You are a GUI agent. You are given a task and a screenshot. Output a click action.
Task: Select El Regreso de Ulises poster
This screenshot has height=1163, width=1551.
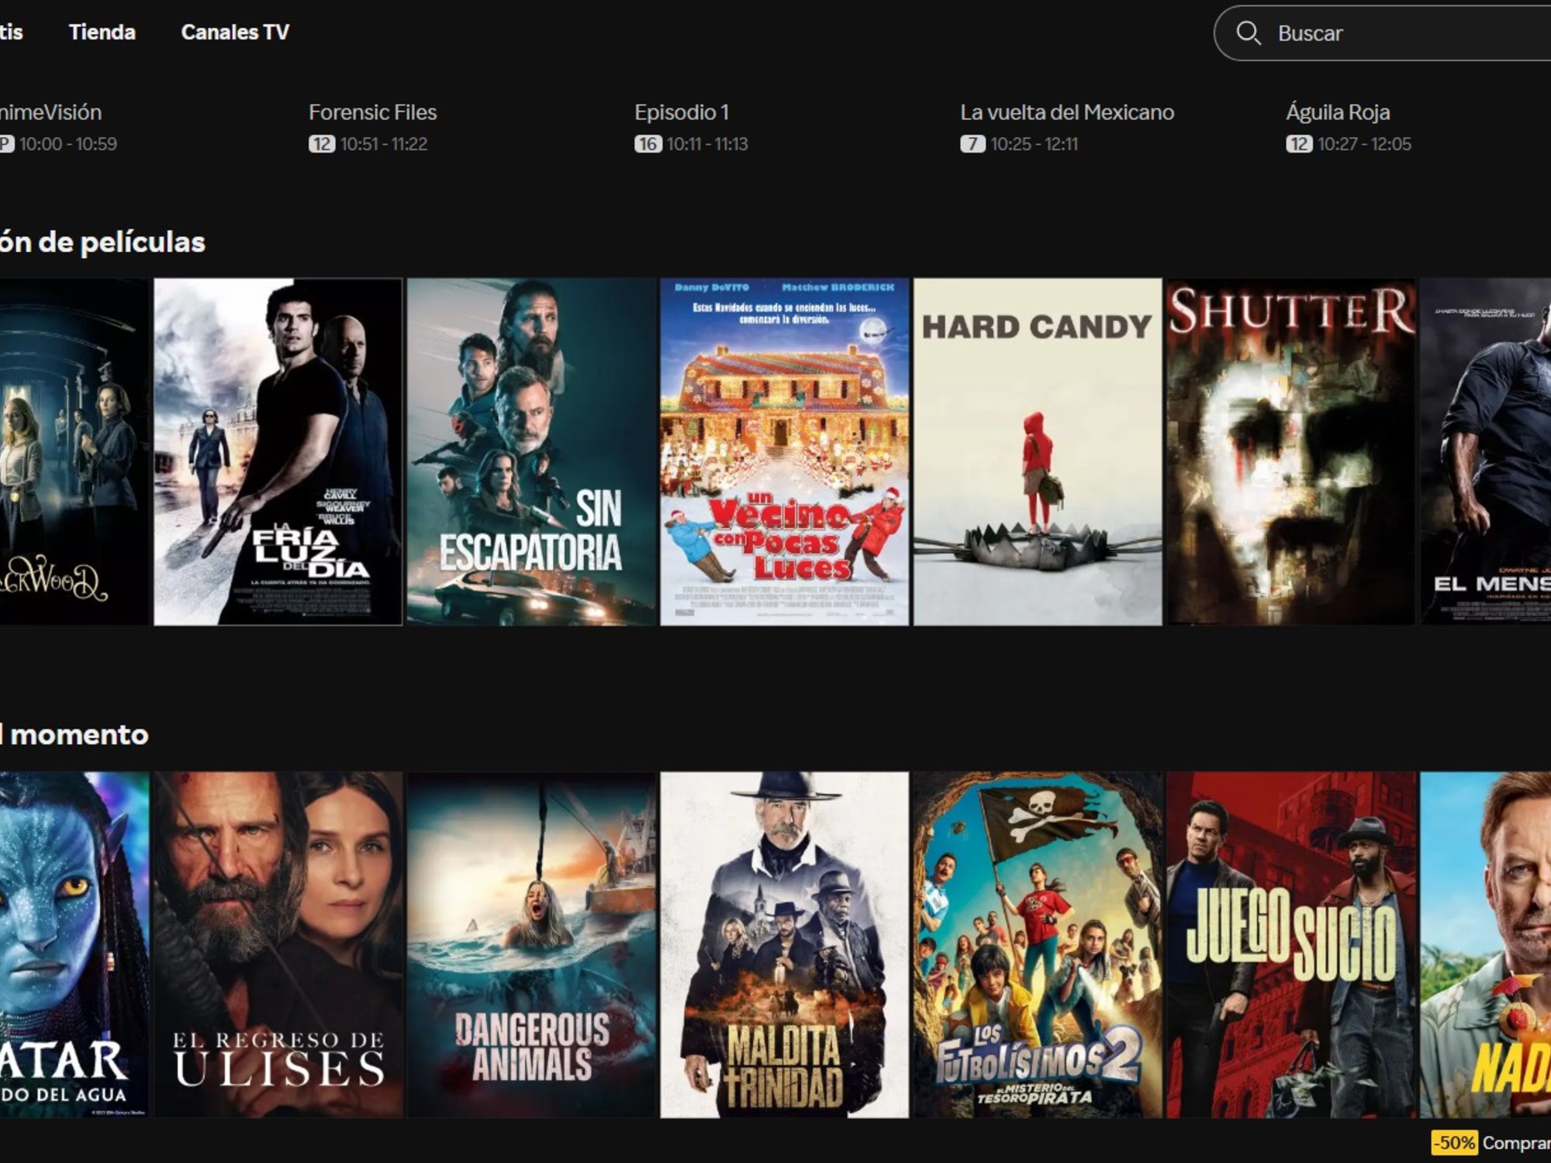[278, 944]
